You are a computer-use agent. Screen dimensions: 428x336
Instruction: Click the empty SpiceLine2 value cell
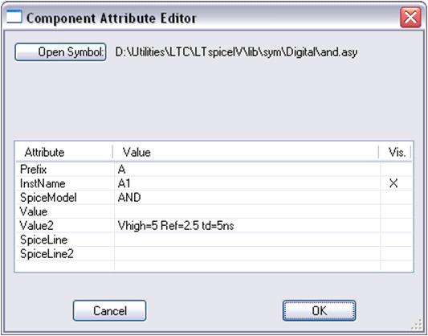click(247, 254)
